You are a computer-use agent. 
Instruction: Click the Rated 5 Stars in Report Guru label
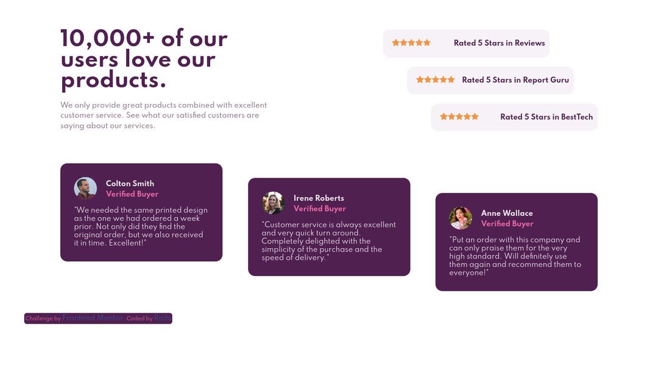pyautogui.click(x=515, y=80)
